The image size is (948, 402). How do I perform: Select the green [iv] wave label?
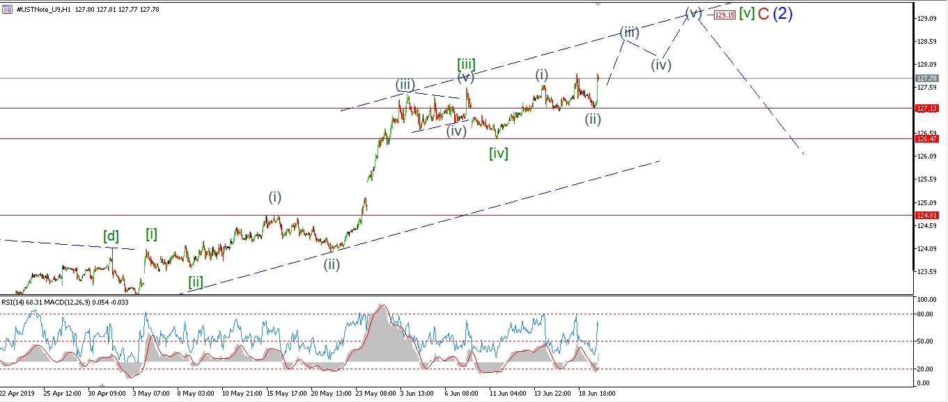pos(498,153)
